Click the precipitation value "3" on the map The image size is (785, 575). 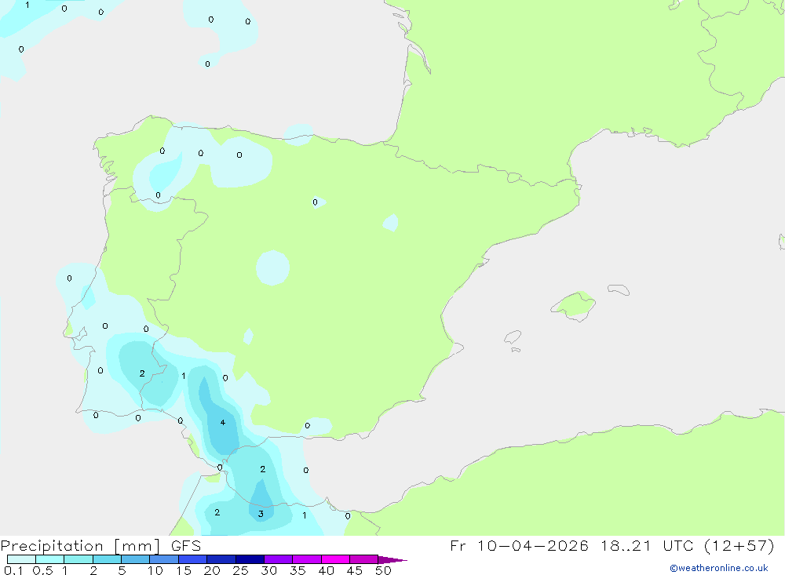(261, 514)
